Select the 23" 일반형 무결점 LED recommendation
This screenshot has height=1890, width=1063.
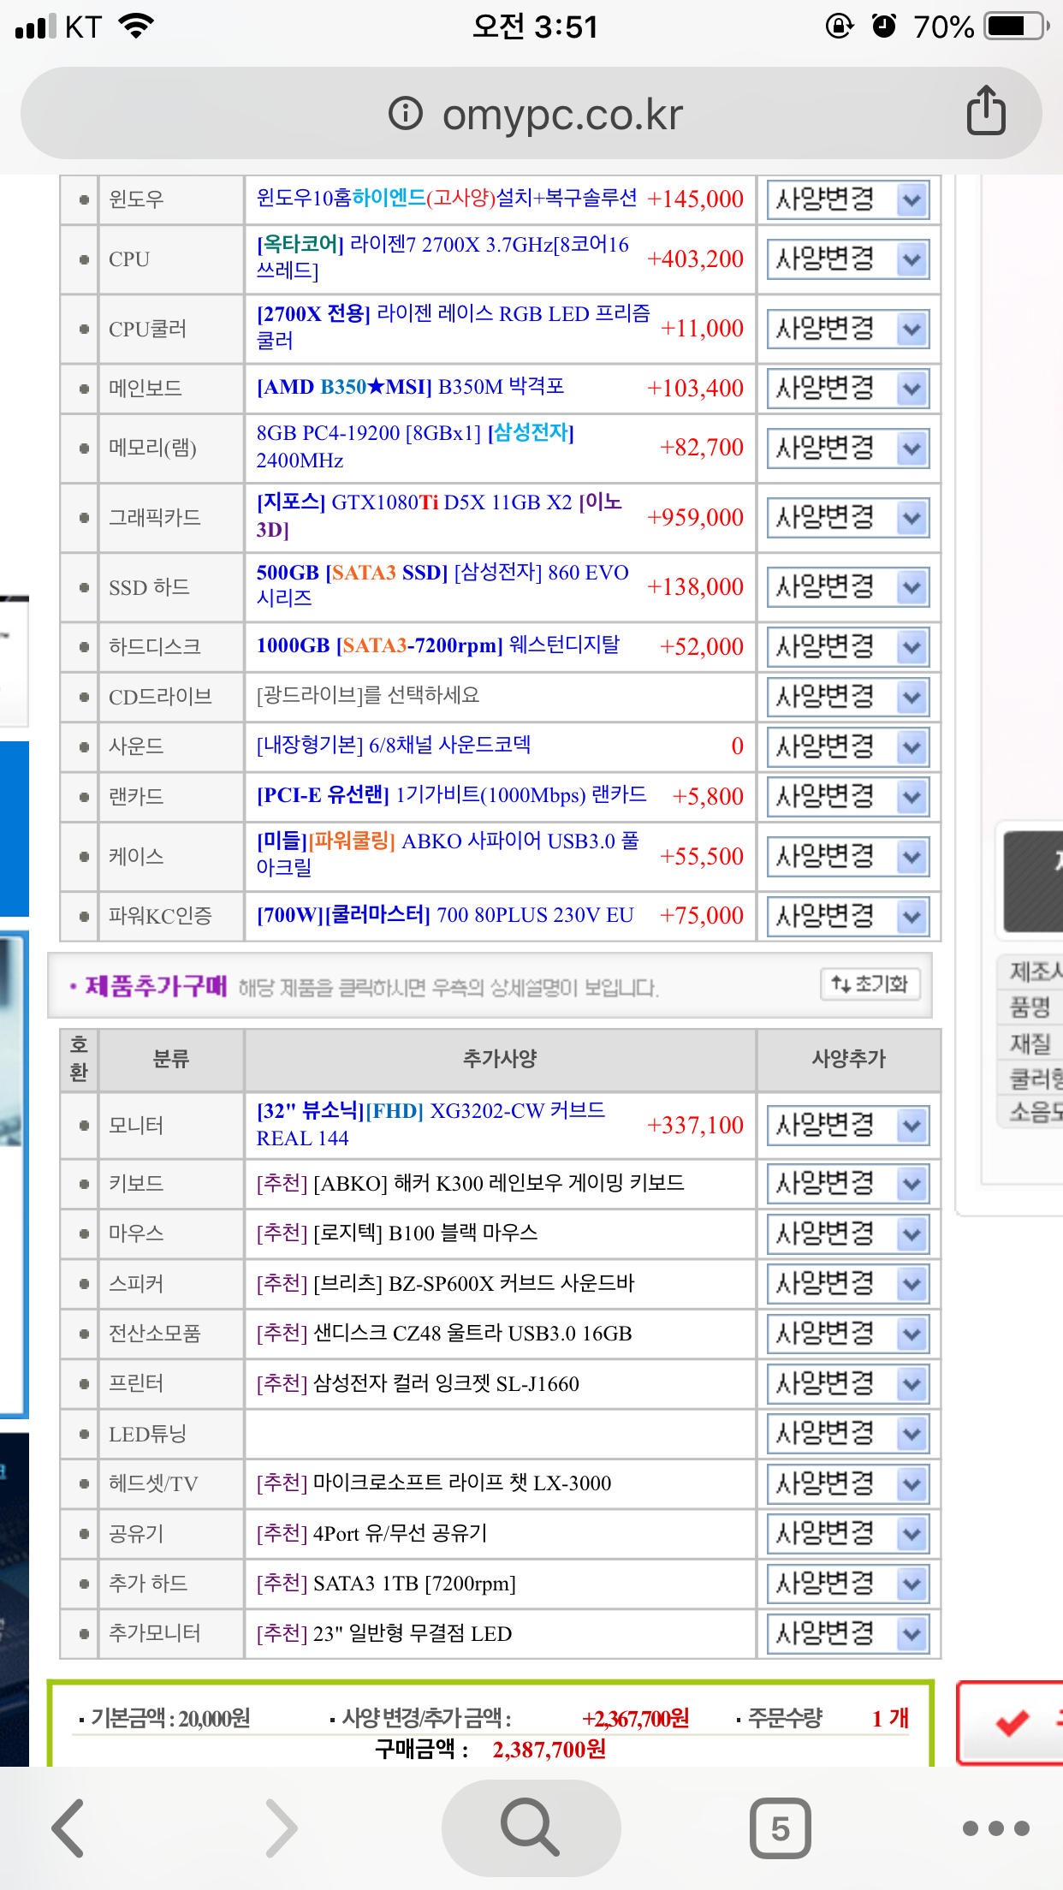point(384,1633)
